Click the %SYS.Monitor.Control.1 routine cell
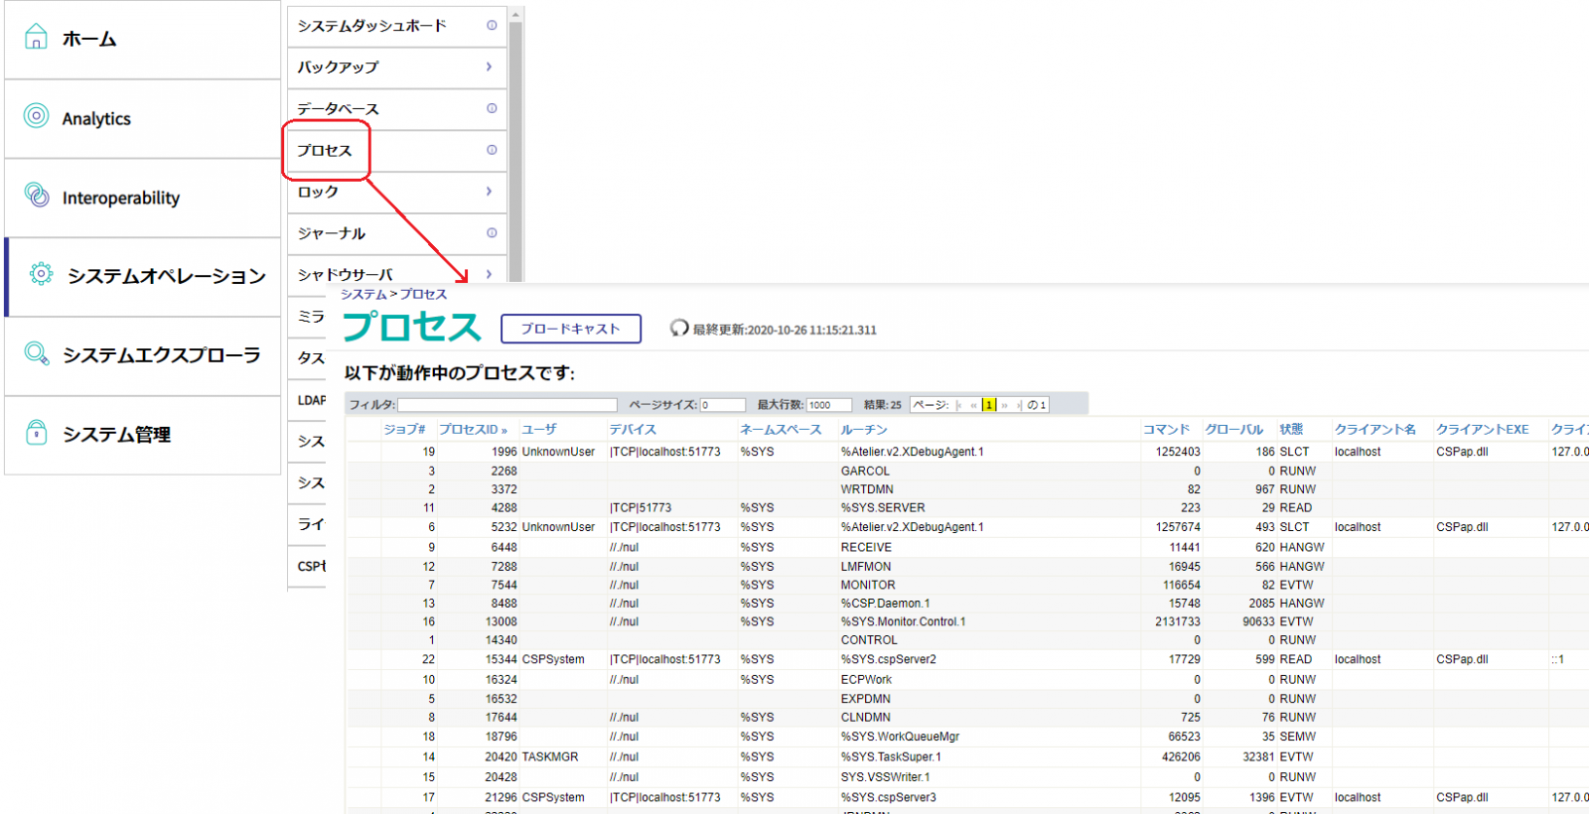The height and width of the screenshot is (814, 1589). 903,621
